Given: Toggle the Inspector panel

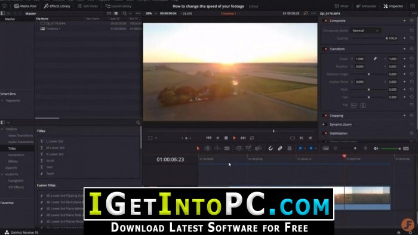Looking at the screenshot, I should 393,6.
